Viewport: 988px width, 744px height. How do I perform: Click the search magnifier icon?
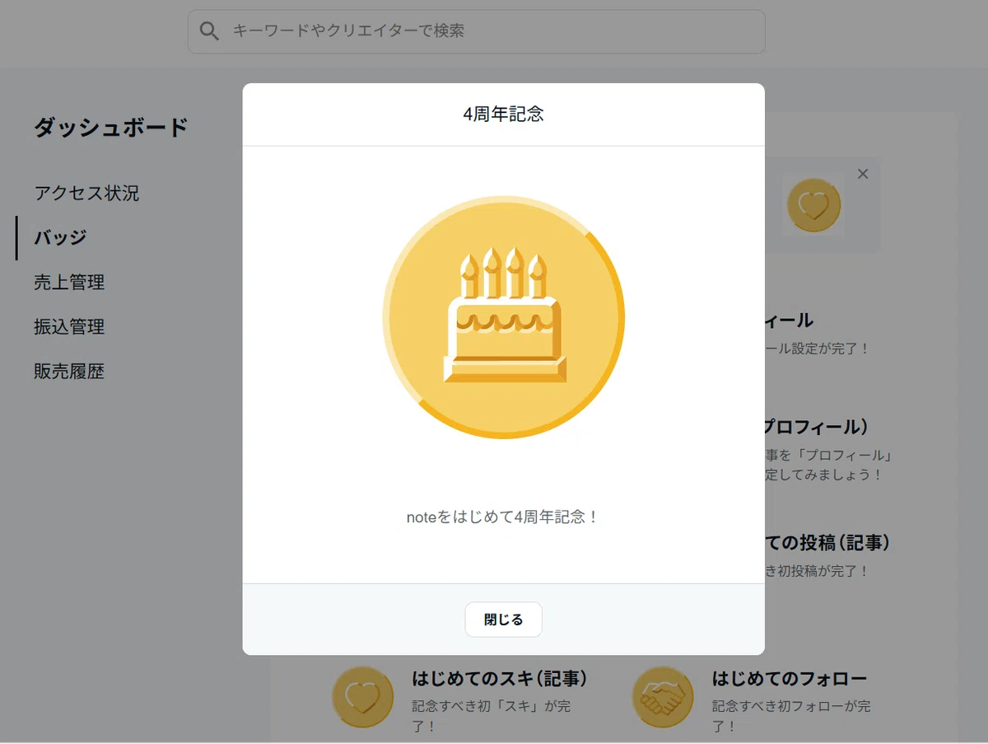pyautogui.click(x=210, y=31)
